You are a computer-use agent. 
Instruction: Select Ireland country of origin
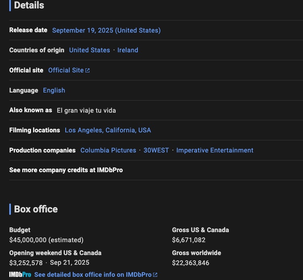pyautogui.click(x=128, y=50)
